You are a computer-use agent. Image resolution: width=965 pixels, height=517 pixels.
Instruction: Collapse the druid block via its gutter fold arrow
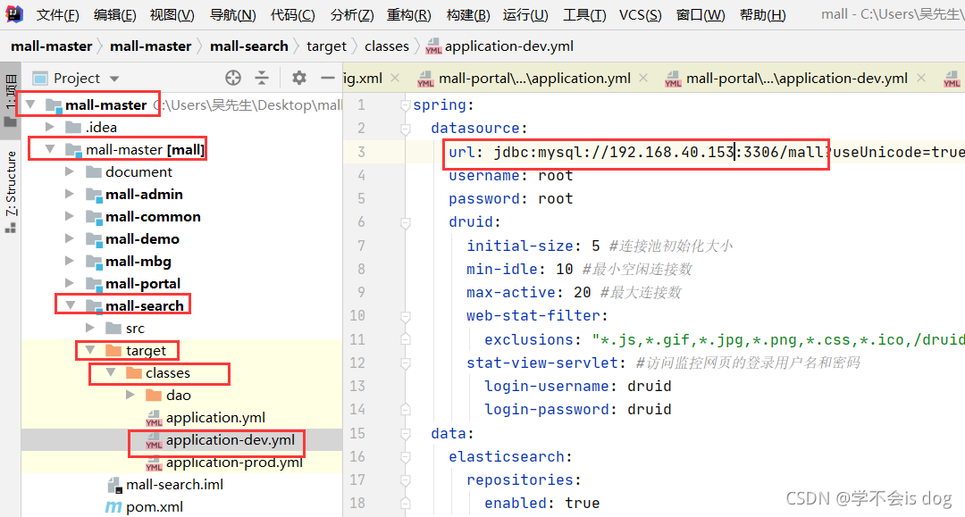[x=407, y=222]
